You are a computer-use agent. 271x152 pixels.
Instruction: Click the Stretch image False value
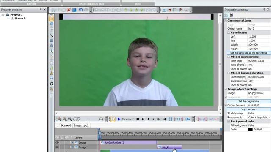coord(259,113)
